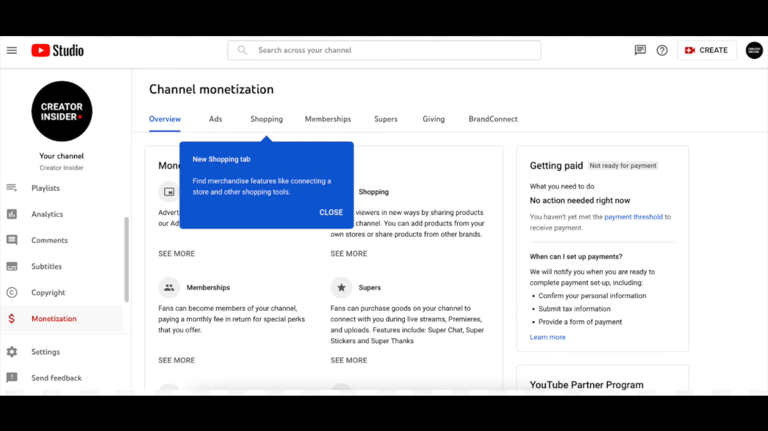This screenshot has width=768, height=431.
Task: Click the 'Channel monetization' page heading
Action: [211, 89]
